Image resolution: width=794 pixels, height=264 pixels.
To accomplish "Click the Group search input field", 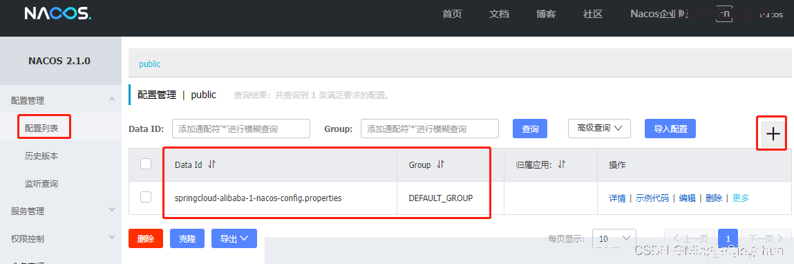I will click(429, 129).
